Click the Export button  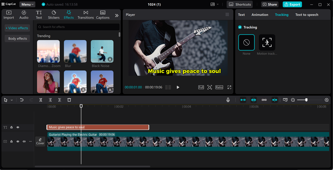coord(292,4)
